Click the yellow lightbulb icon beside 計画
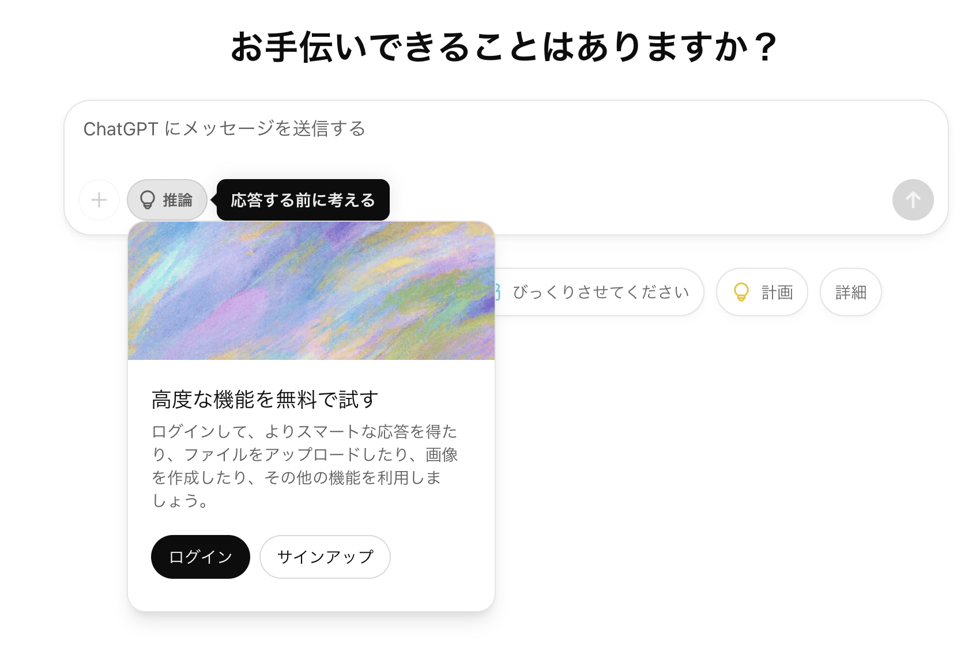 tap(741, 292)
